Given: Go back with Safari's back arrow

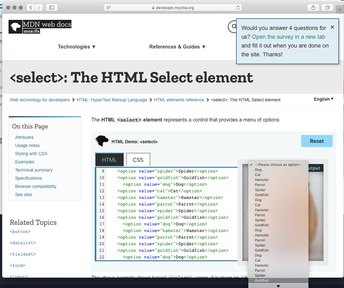Looking at the screenshot, I should [31, 8].
